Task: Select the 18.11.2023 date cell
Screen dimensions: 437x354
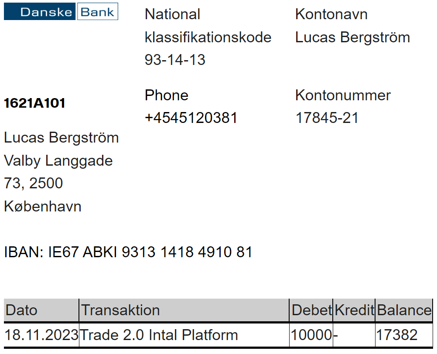Action: [x=41, y=335]
